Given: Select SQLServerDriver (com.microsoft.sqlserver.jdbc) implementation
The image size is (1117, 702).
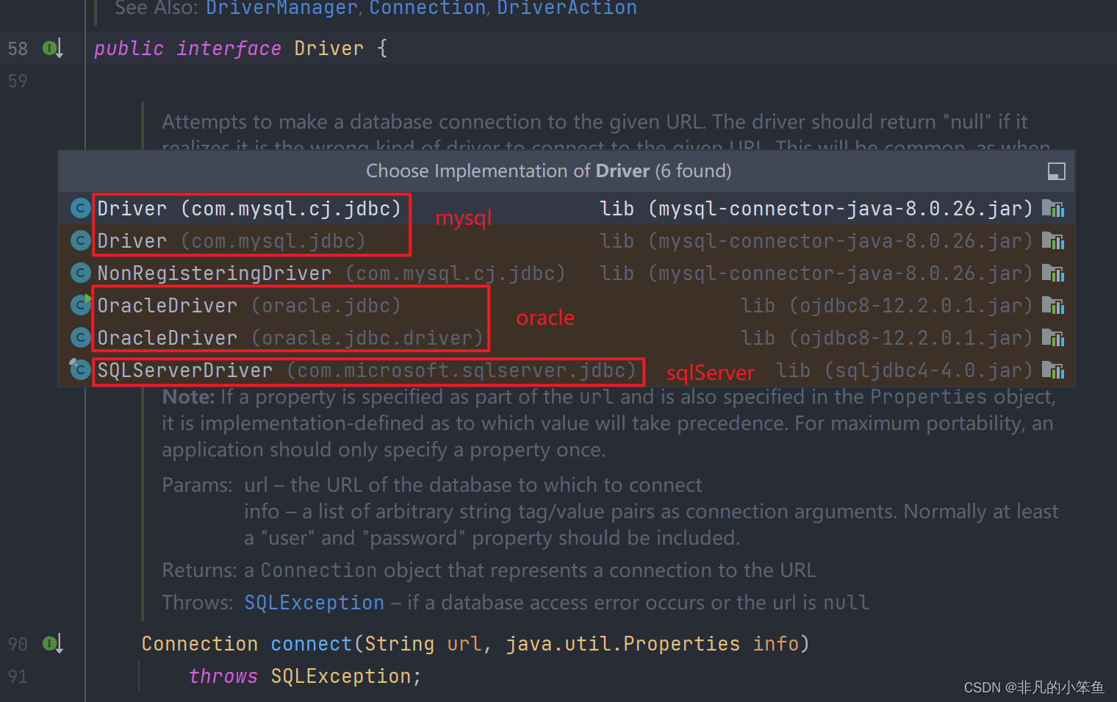Looking at the screenshot, I should [566, 370].
